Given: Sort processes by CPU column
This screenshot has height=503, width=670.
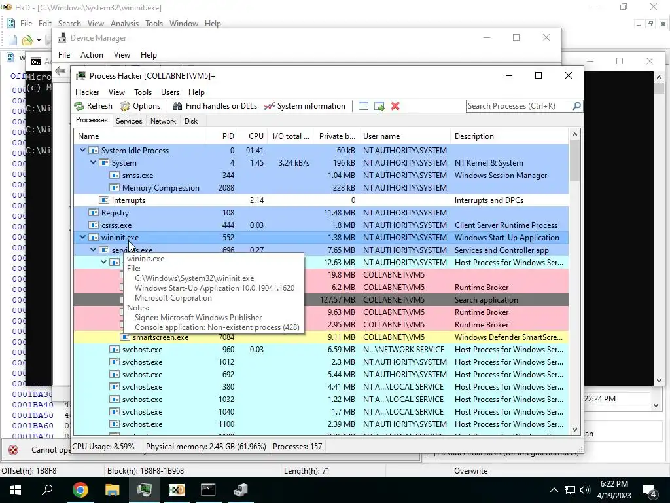Looking at the screenshot, I should pyautogui.click(x=253, y=136).
